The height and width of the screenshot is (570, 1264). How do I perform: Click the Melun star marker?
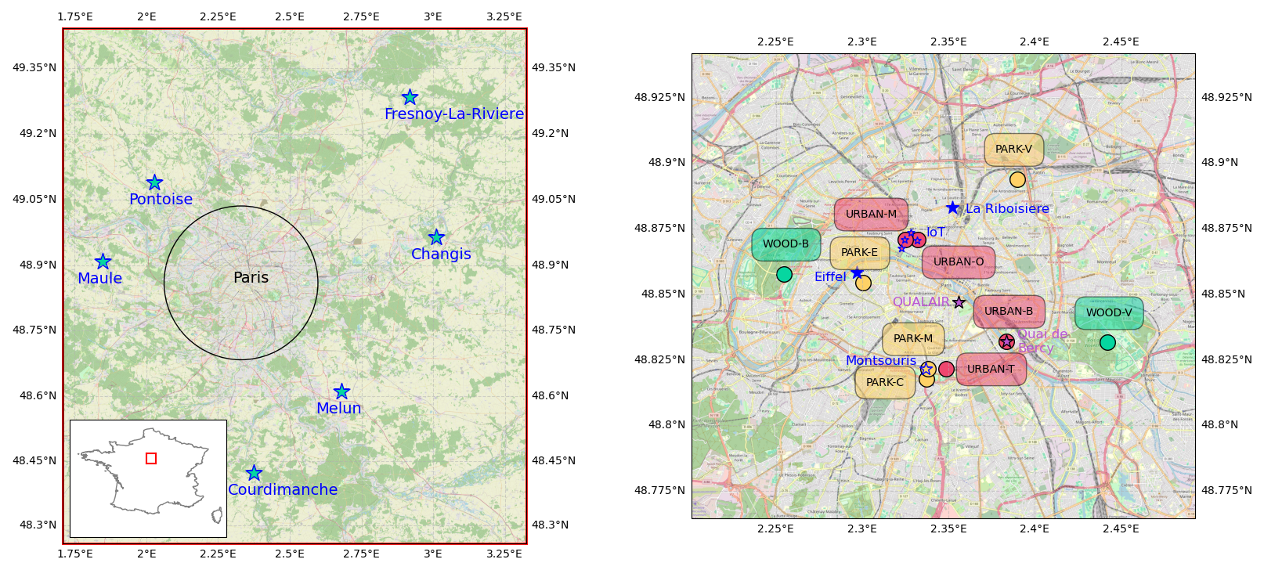point(341,391)
